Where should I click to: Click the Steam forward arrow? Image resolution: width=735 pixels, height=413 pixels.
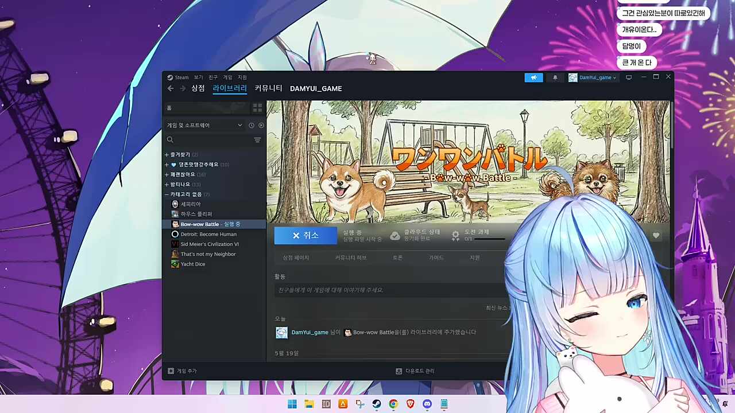tap(183, 88)
